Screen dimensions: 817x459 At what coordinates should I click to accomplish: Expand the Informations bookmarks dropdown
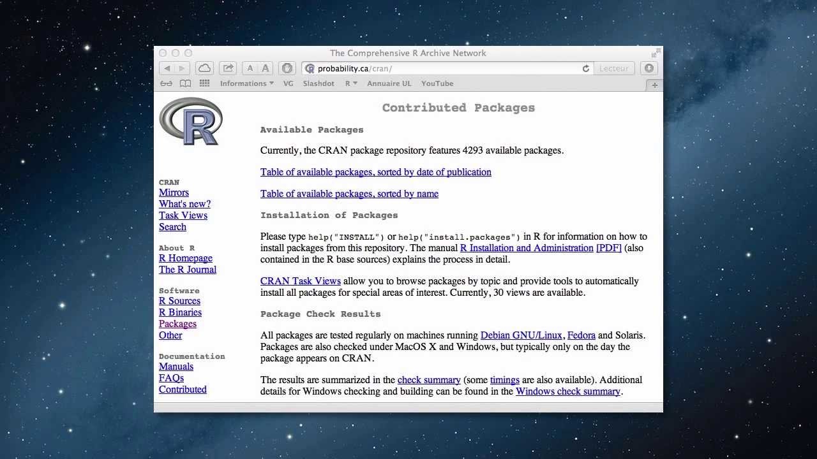point(246,84)
